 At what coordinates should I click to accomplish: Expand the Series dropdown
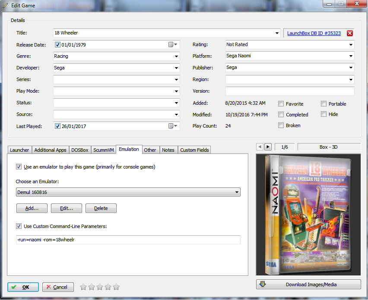[x=176, y=80]
